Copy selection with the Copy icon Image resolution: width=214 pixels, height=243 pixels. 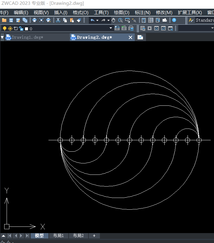point(65,20)
